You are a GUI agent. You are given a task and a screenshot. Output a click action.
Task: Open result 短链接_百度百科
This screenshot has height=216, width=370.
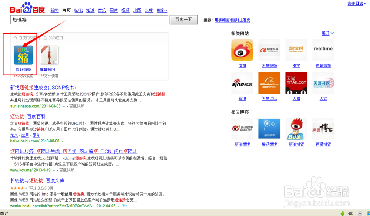point(28,117)
